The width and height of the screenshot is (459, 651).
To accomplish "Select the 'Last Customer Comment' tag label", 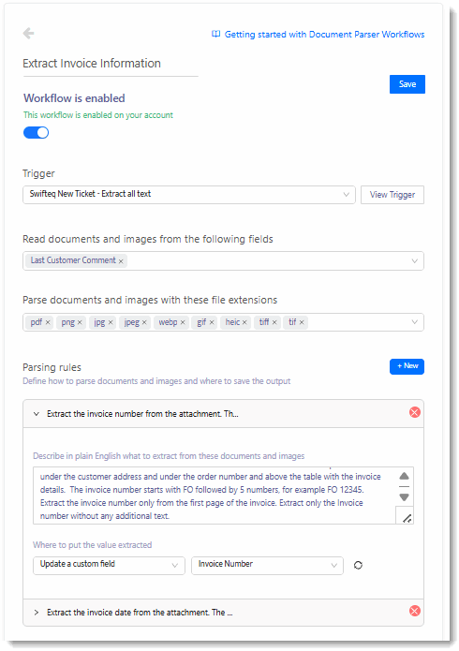I will click(x=73, y=260).
